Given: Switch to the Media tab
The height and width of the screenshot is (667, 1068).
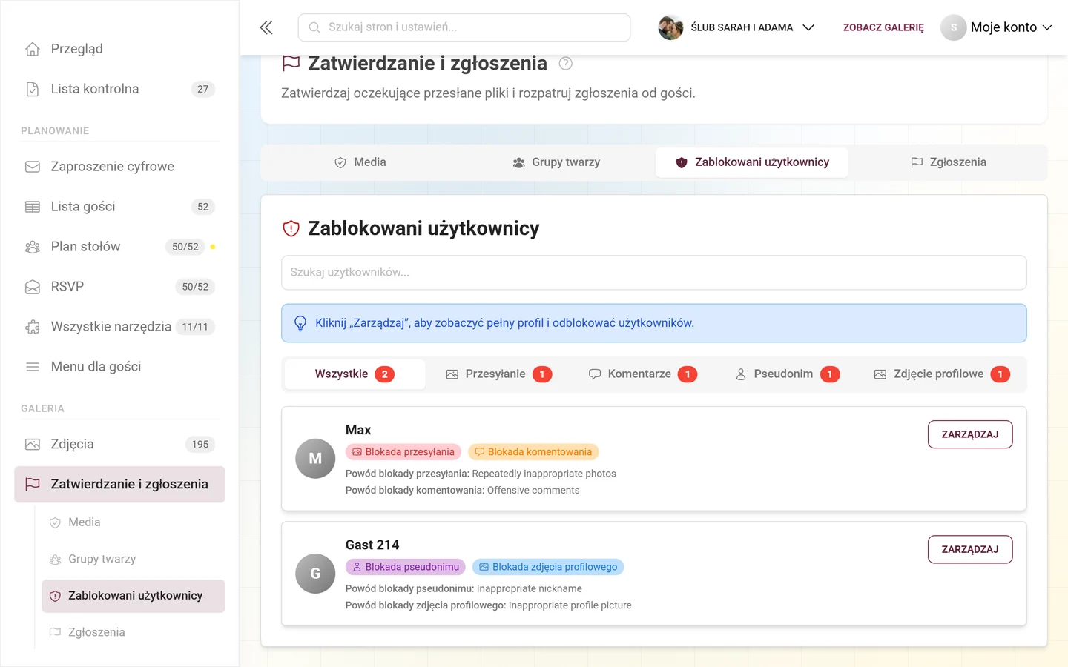Looking at the screenshot, I should point(360,162).
